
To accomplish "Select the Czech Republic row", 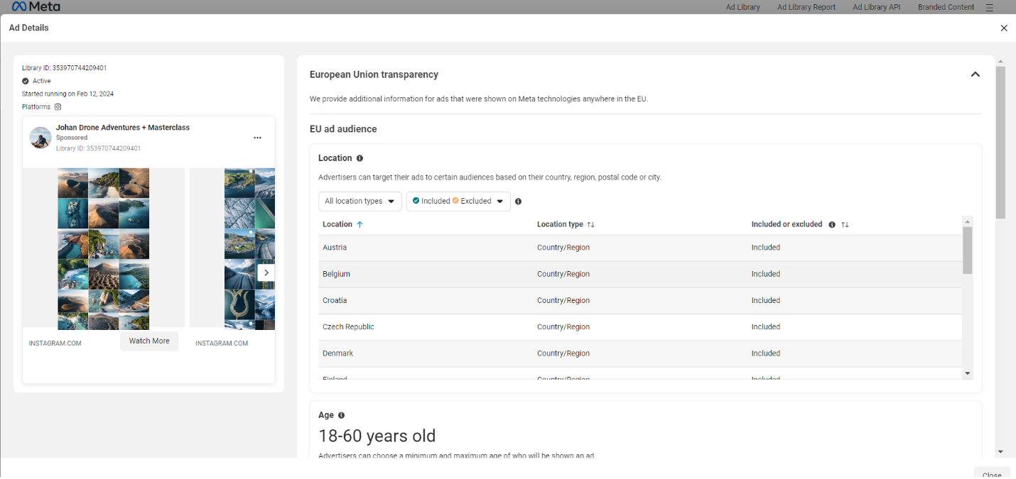I will pos(640,327).
